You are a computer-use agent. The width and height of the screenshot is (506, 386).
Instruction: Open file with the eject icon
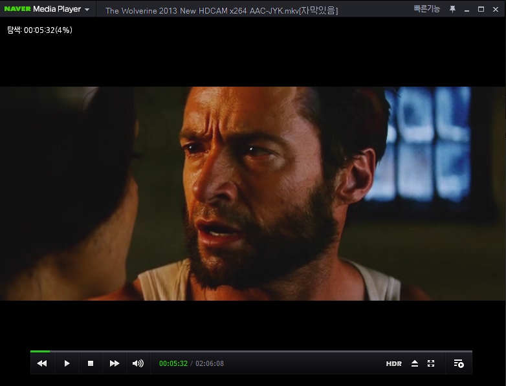[415, 363]
